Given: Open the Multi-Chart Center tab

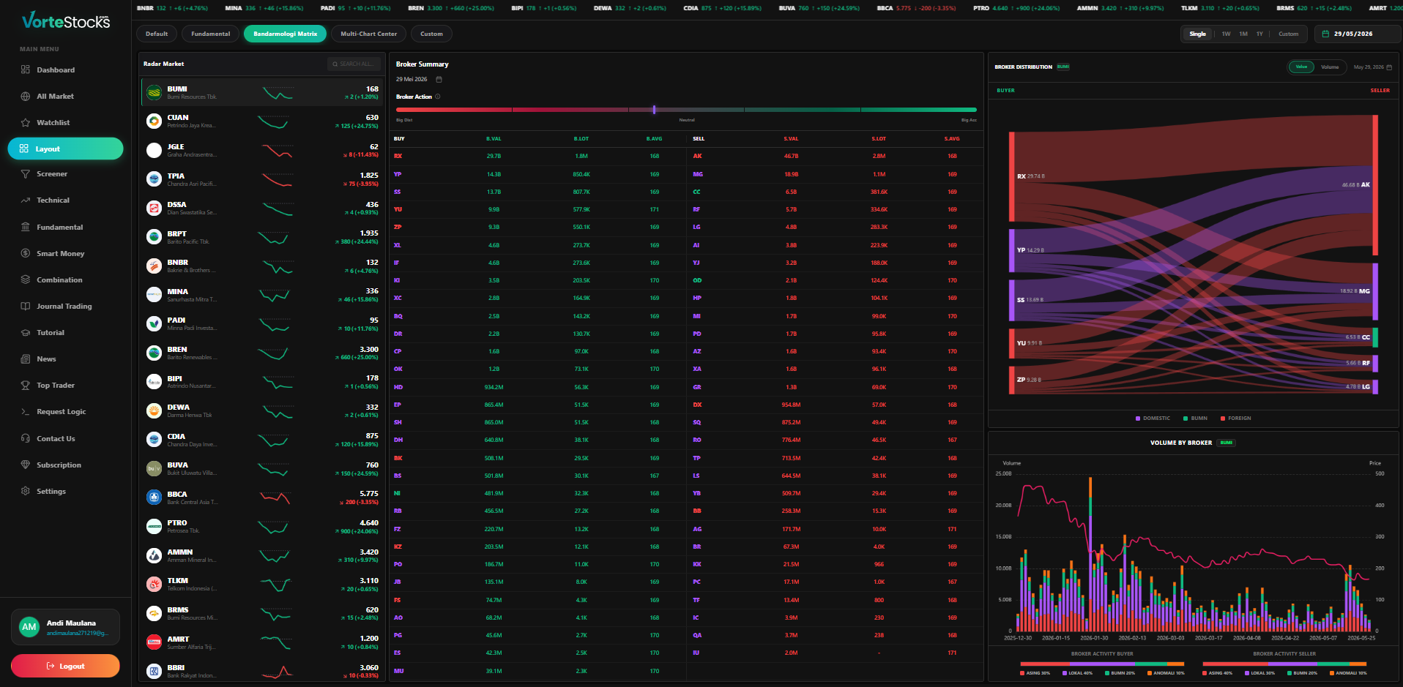Looking at the screenshot, I should pyautogui.click(x=368, y=34).
